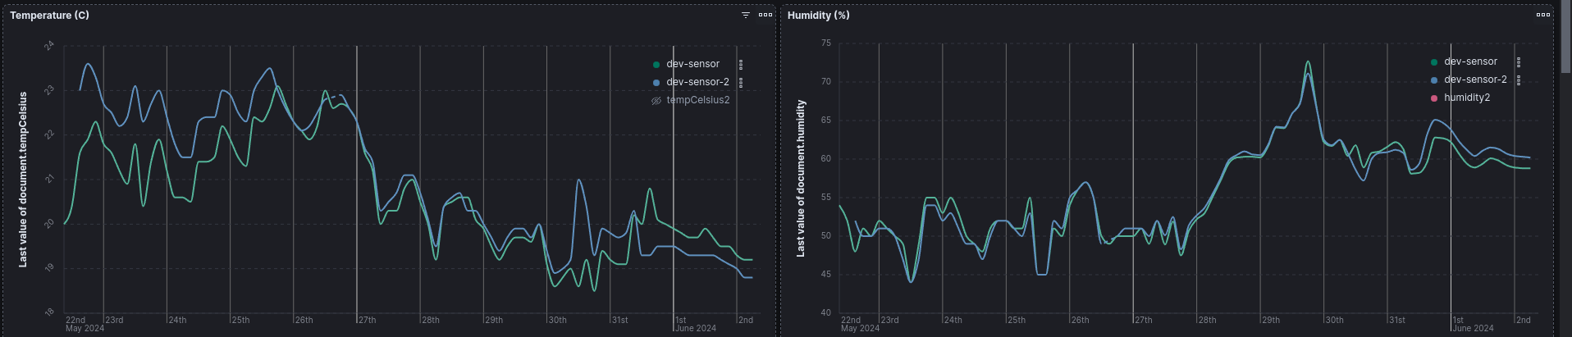Toggle tempCelsius2 series label in Temperature legend
Viewport: 1572px width, 337px height.
(x=697, y=100)
